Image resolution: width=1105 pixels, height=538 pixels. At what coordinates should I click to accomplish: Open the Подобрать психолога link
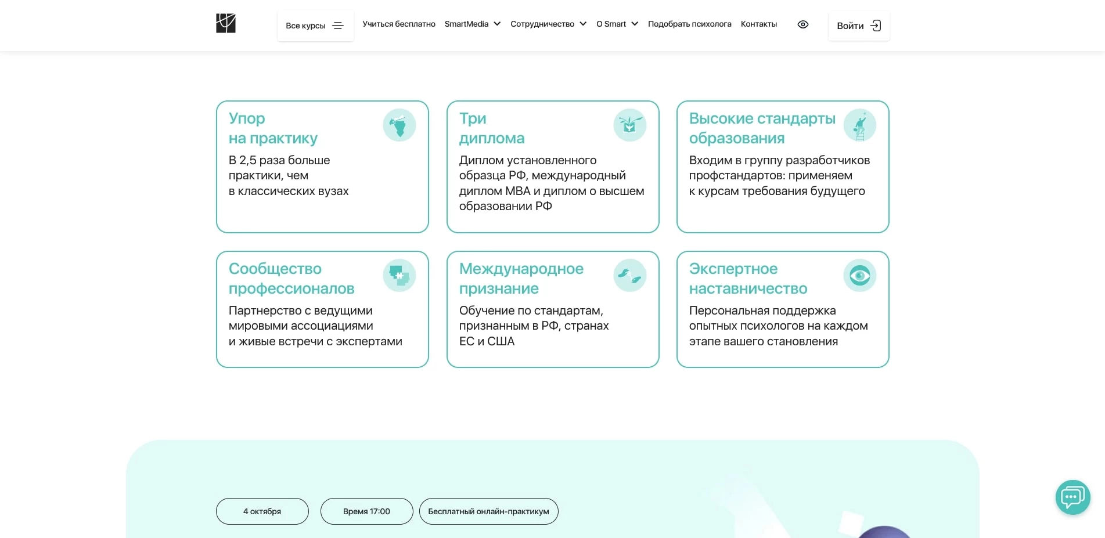pos(689,24)
